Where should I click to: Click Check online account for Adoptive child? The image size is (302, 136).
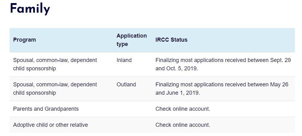(183, 125)
